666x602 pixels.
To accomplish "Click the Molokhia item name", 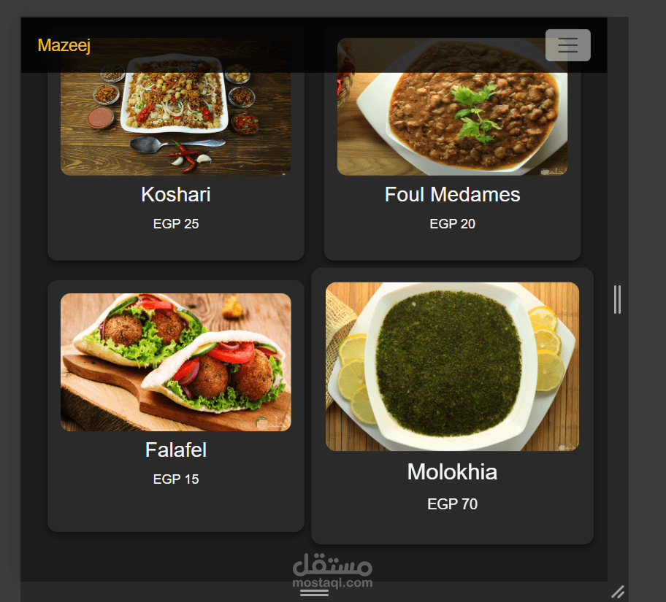I will click(x=452, y=471).
